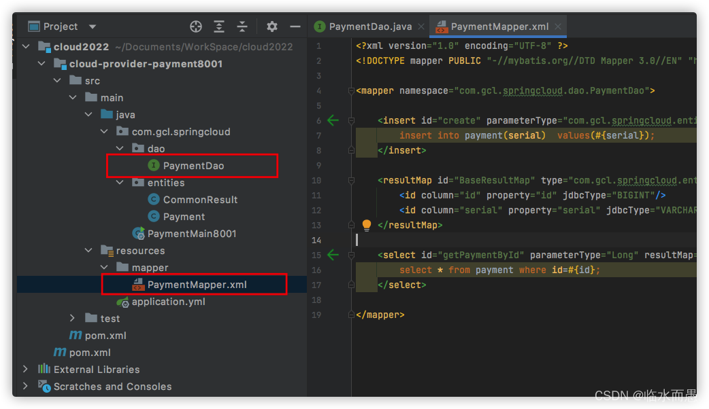Click the resources folder icon
Screen dimensions: 709x409
click(107, 251)
